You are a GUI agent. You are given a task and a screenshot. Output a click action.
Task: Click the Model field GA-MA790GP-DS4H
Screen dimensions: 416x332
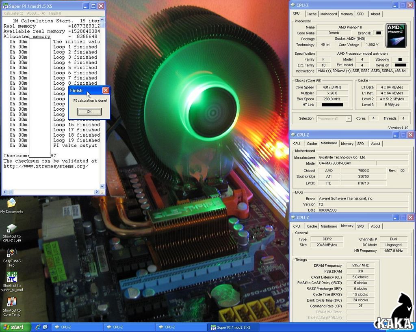click(x=346, y=163)
